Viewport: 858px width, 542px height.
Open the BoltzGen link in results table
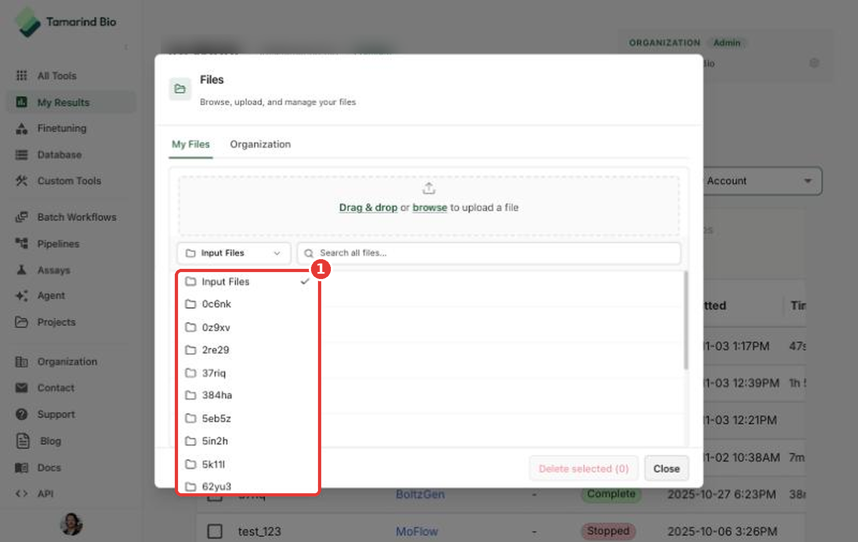(420, 494)
